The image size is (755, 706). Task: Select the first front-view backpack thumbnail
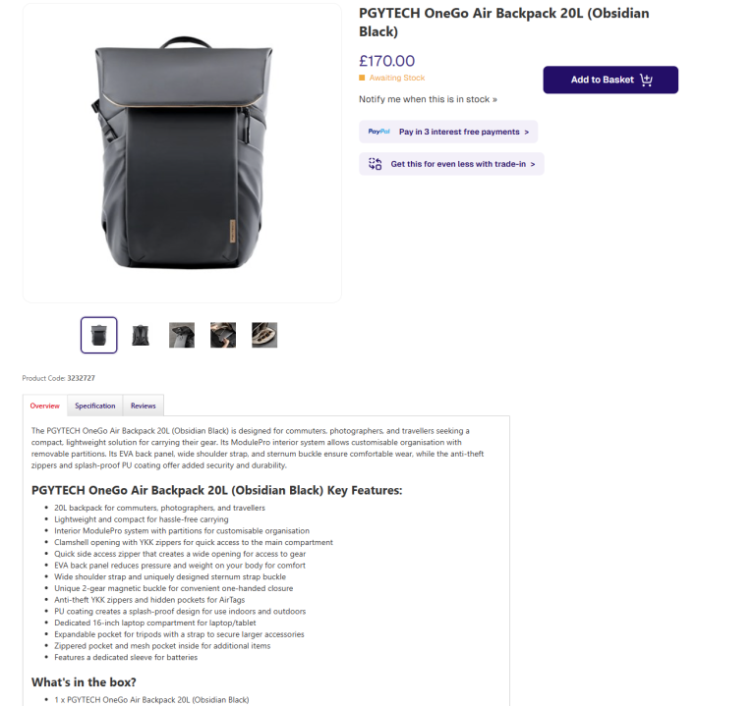pyautogui.click(x=98, y=335)
